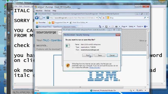Click the application file icon in dialog
The height and width of the screenshot is (94, 168).
point(68,46)
